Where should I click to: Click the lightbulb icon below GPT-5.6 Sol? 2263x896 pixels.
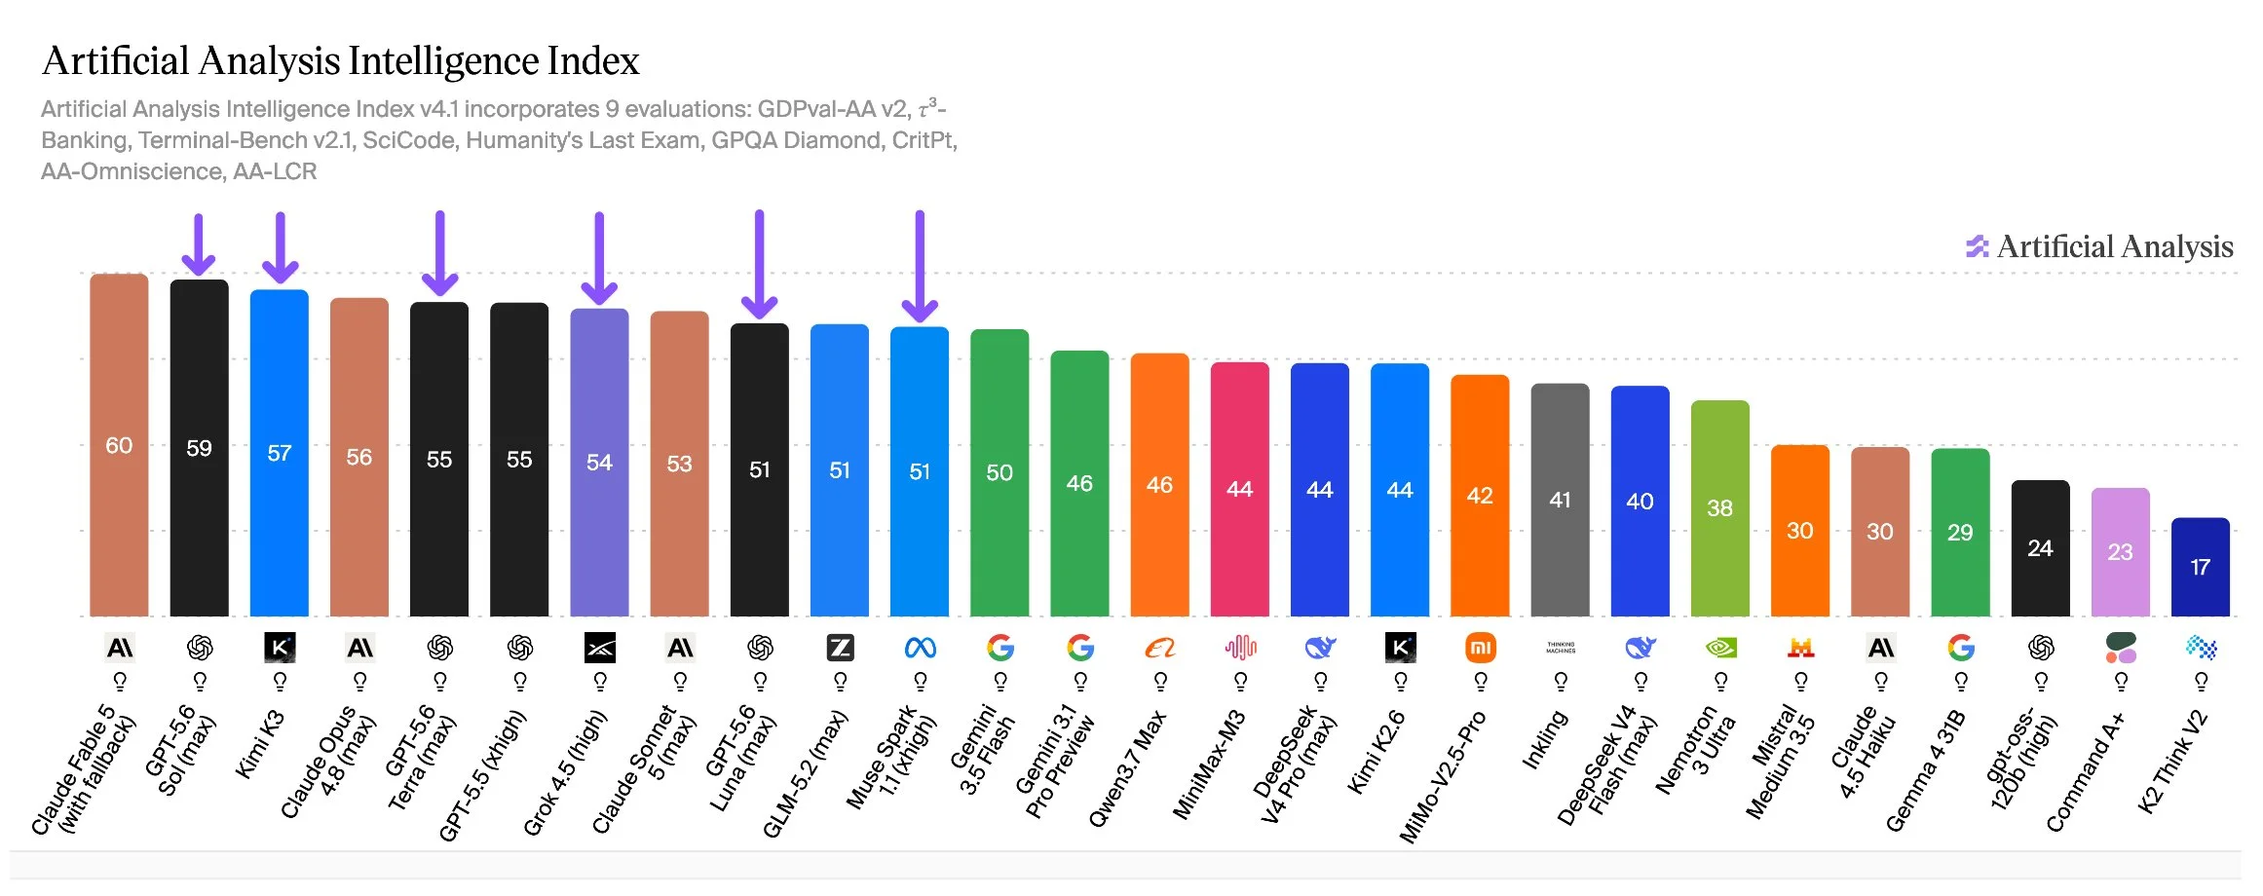pyautogui.click(x=200, y=681)
